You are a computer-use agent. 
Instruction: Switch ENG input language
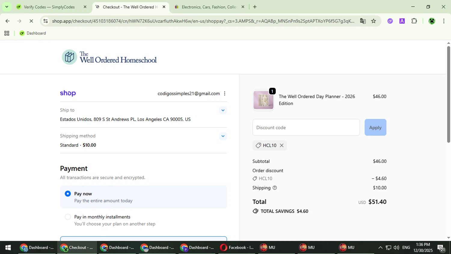pyautogui.click(x=406, y=248)
